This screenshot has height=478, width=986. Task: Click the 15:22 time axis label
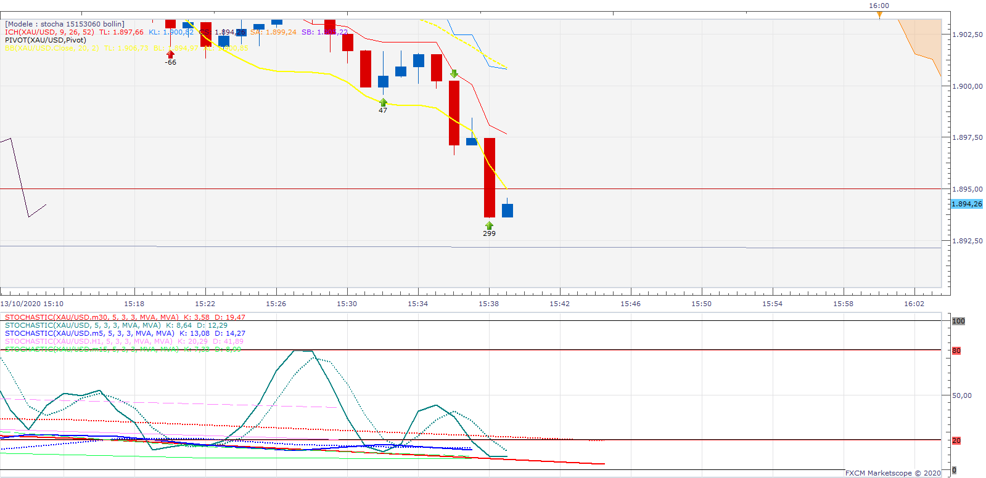point(205,304)
